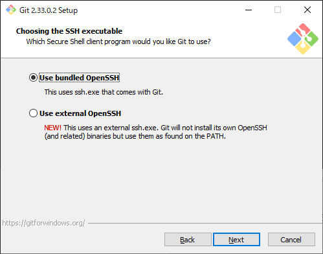Click the red NEW! label
The image size is (323, 254).
[52, 128]
